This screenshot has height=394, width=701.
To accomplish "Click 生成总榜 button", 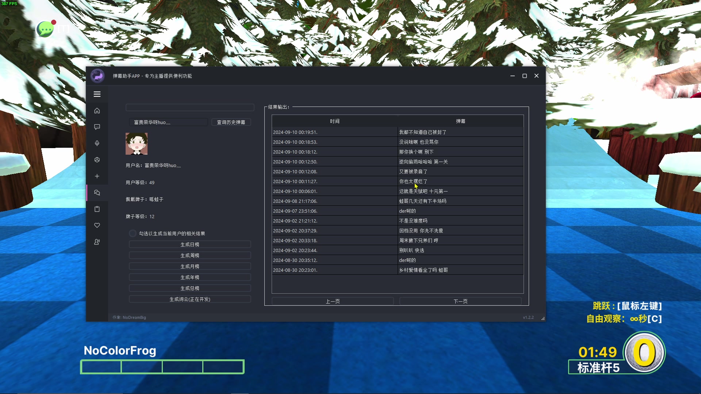I will coord(190,288).
